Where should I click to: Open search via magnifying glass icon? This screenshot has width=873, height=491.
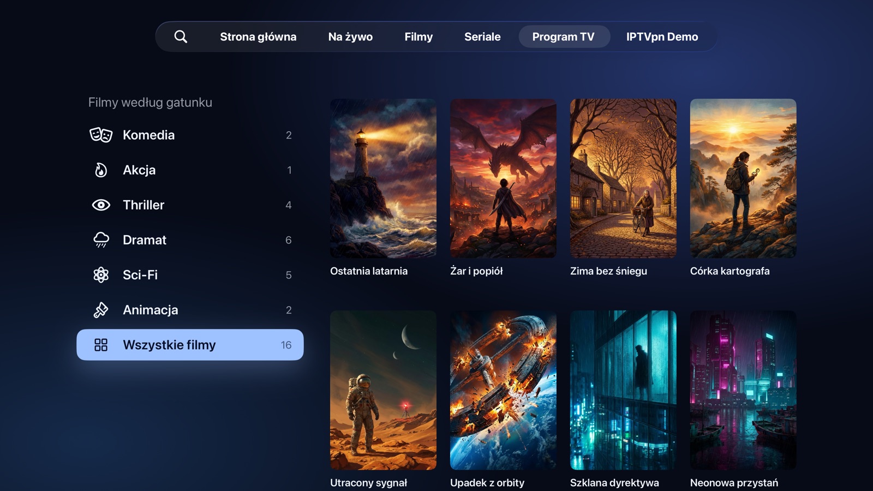181,37
